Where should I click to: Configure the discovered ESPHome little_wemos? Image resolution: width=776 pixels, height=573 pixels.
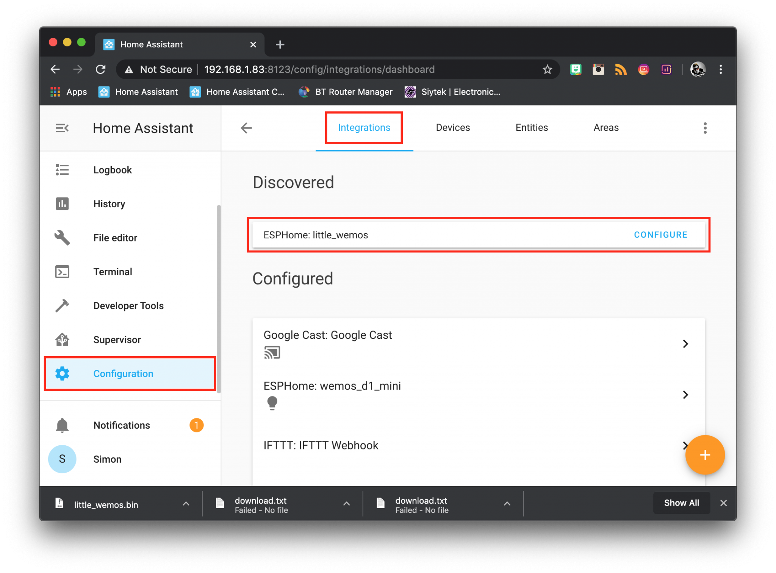(x=660, y=234)
